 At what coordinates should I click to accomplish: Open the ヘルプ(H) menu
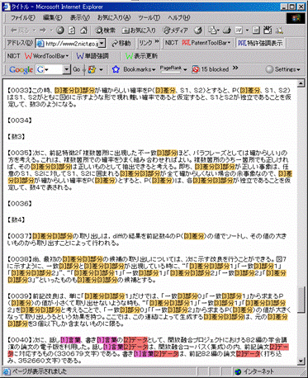click(x=179, y=18)
